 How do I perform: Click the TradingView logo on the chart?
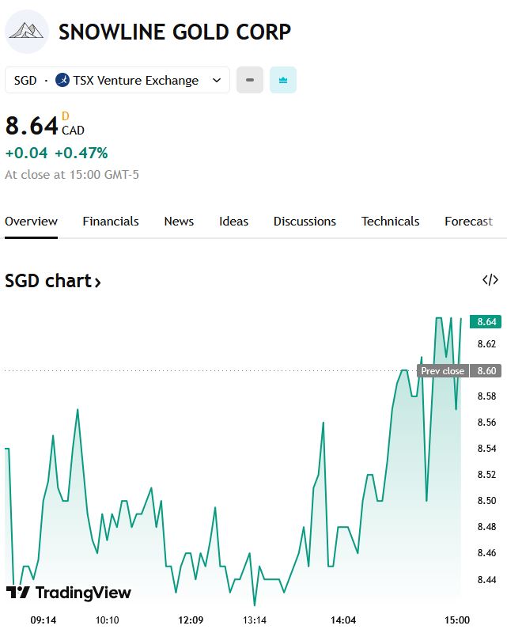[x=69, y=592]
